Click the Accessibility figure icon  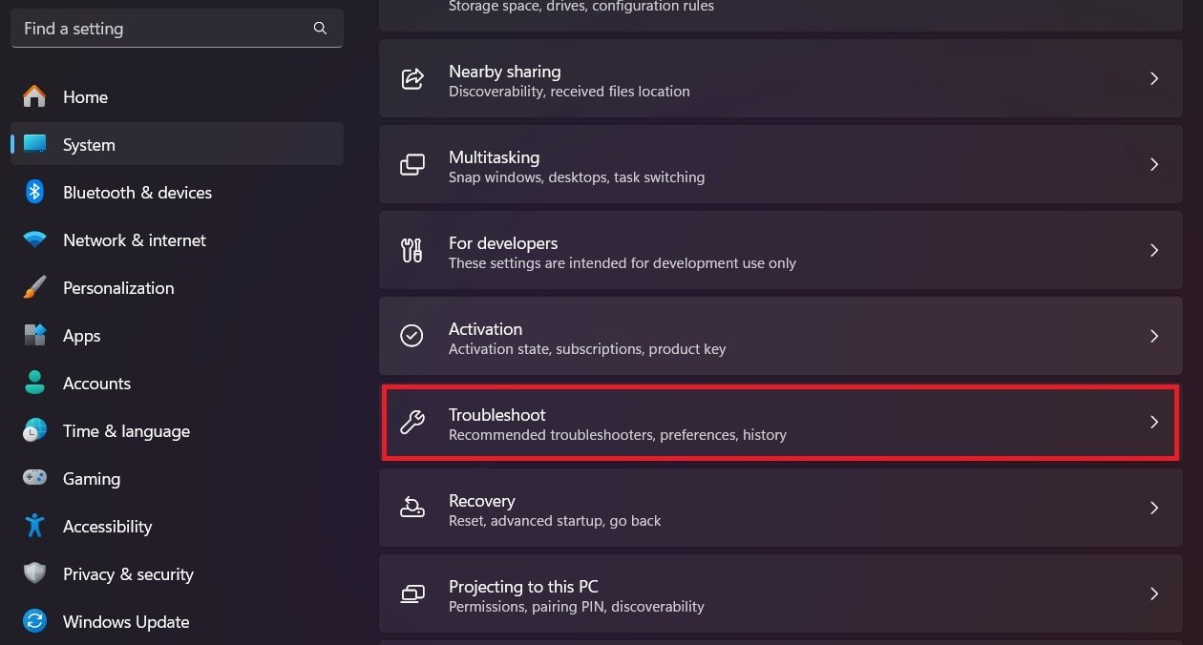[x=34, y=526]
